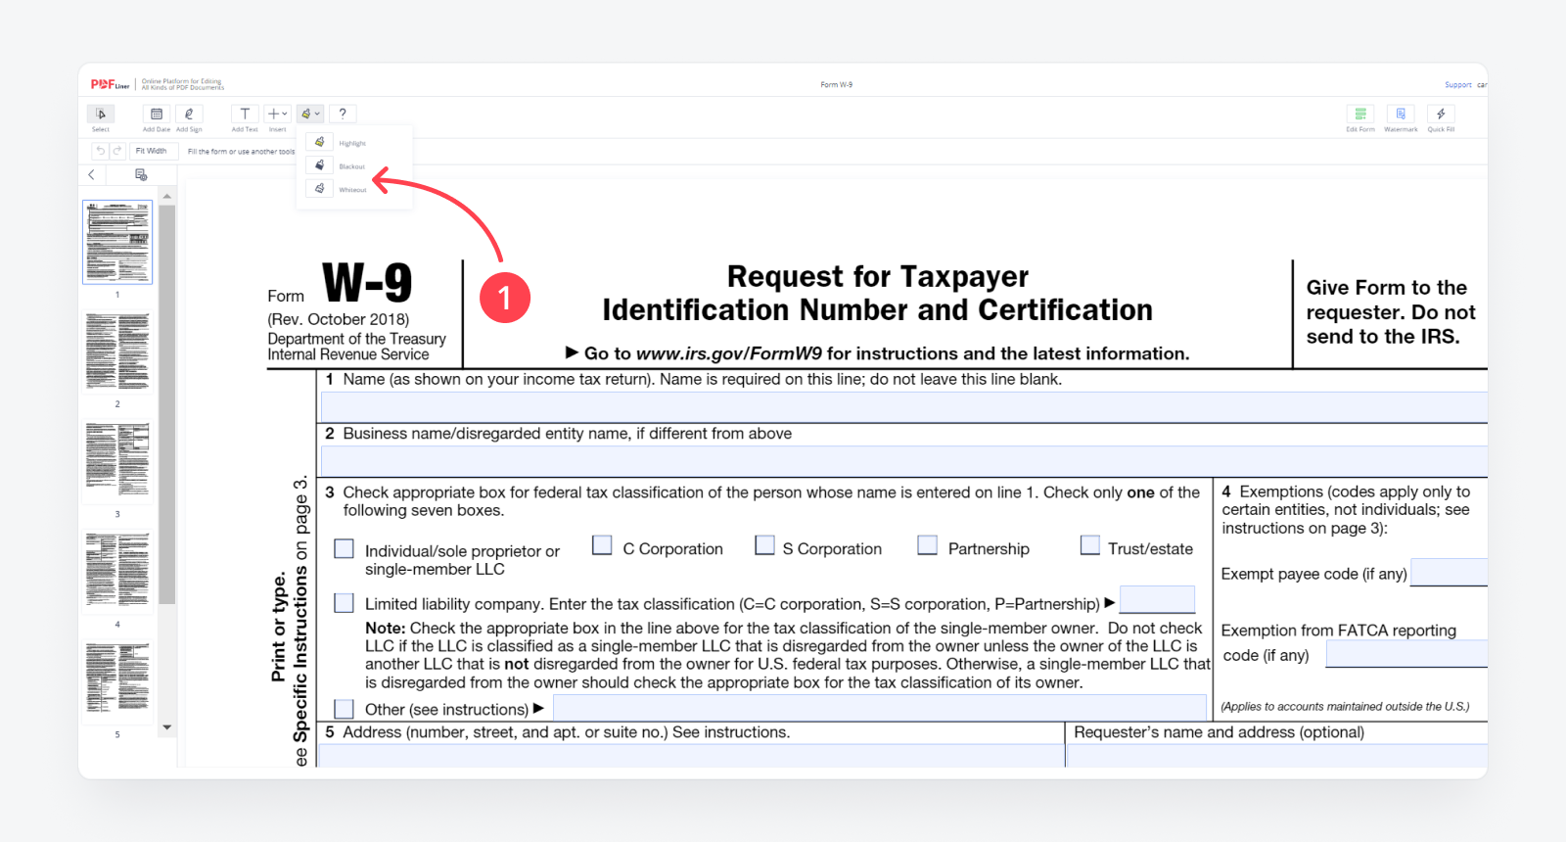The height and width of the screenshot is (842, 1566).
Task: Click the undo arrow
Action: [100, 151]
